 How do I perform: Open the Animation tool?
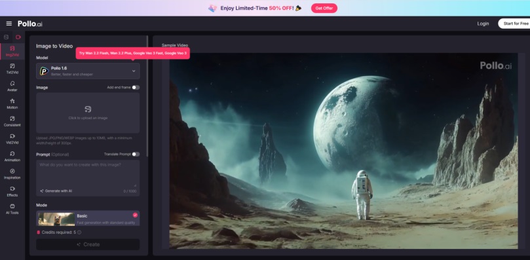point(12,157)
